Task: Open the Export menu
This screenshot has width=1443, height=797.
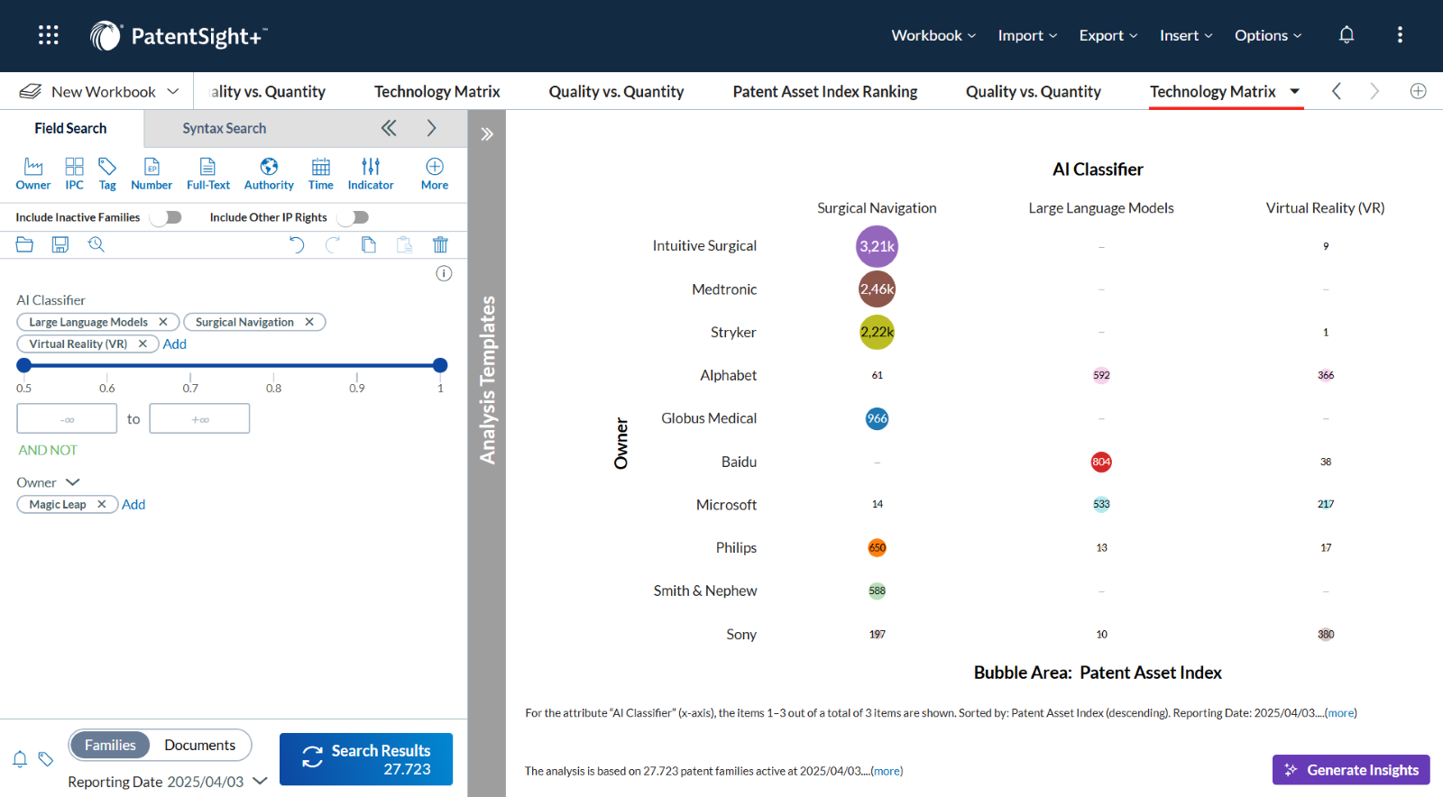Action: (x=1108, y=35)
